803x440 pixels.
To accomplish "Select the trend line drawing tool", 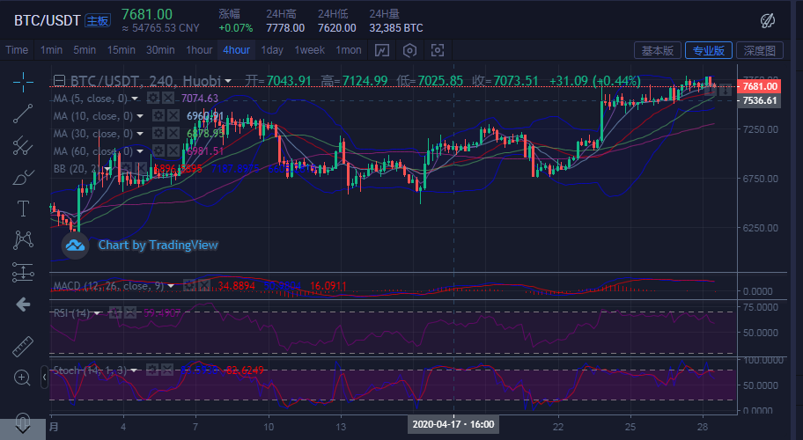I will point(23,114).
